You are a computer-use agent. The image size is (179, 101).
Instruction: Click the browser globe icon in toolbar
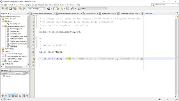click(x=49, y=9)
